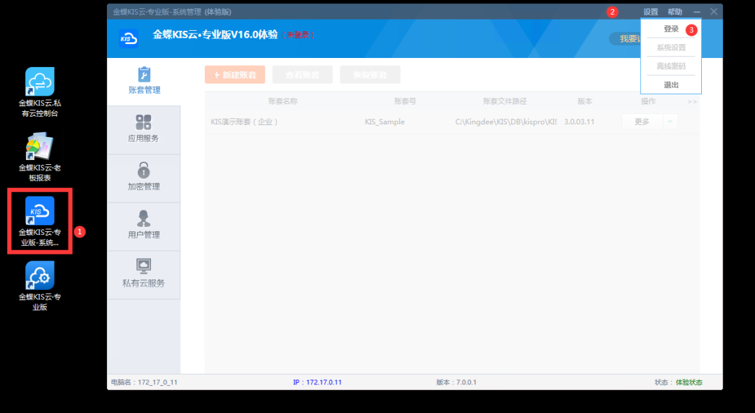Image resolution: width=755 pixels, height=413 pixels.
Task: Click the C:\Kingdee\KIS\DB path cell
Action: [506, 122]
